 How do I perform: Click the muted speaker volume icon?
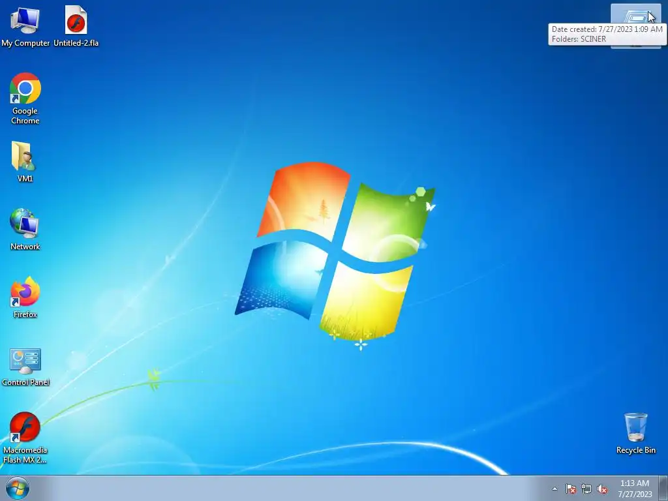pos(602,489)
